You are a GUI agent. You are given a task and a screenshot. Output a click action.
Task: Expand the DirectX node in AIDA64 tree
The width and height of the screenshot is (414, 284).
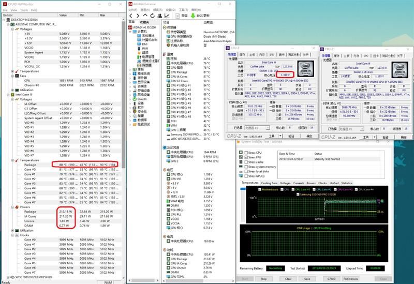point(130,99)
